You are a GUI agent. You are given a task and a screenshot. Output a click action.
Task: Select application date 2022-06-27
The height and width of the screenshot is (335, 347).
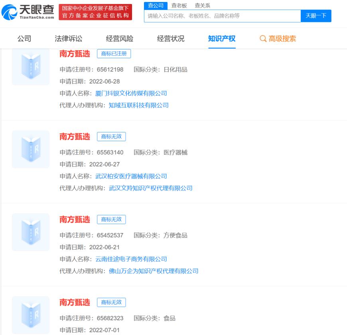coord(104,164)
